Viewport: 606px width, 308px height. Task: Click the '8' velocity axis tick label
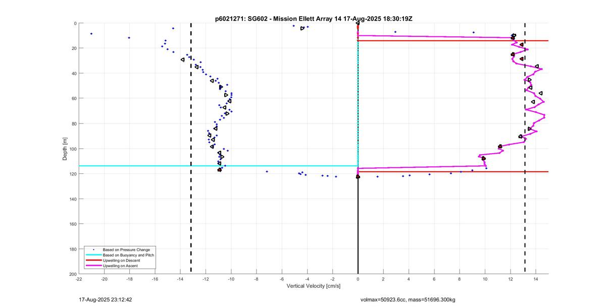(x=460, y=279)
